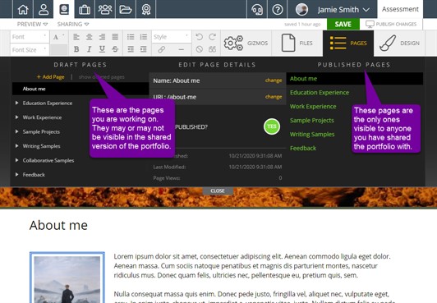Click the remove formatting icon

click(x=199, y=49)
